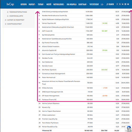132x132 pixels.
Task: Open the X (Twitter) social icon
Action: click(120, 4)
